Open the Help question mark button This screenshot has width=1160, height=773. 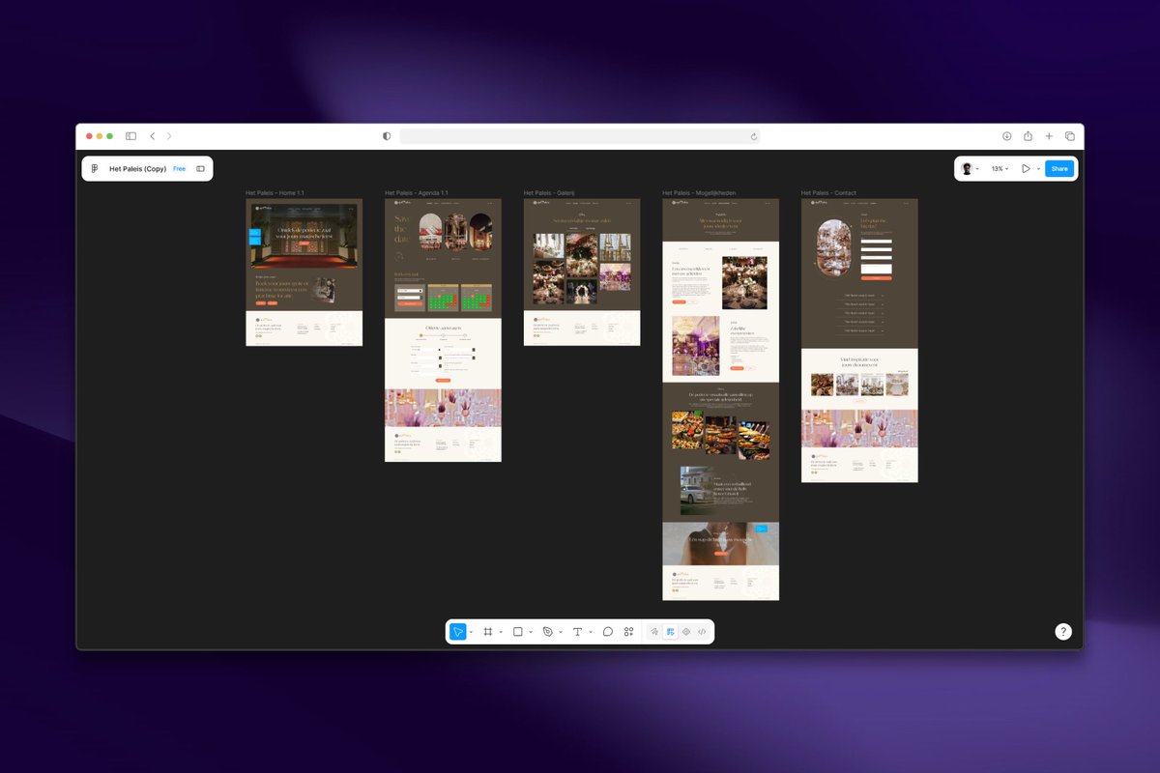[1063, 632]
